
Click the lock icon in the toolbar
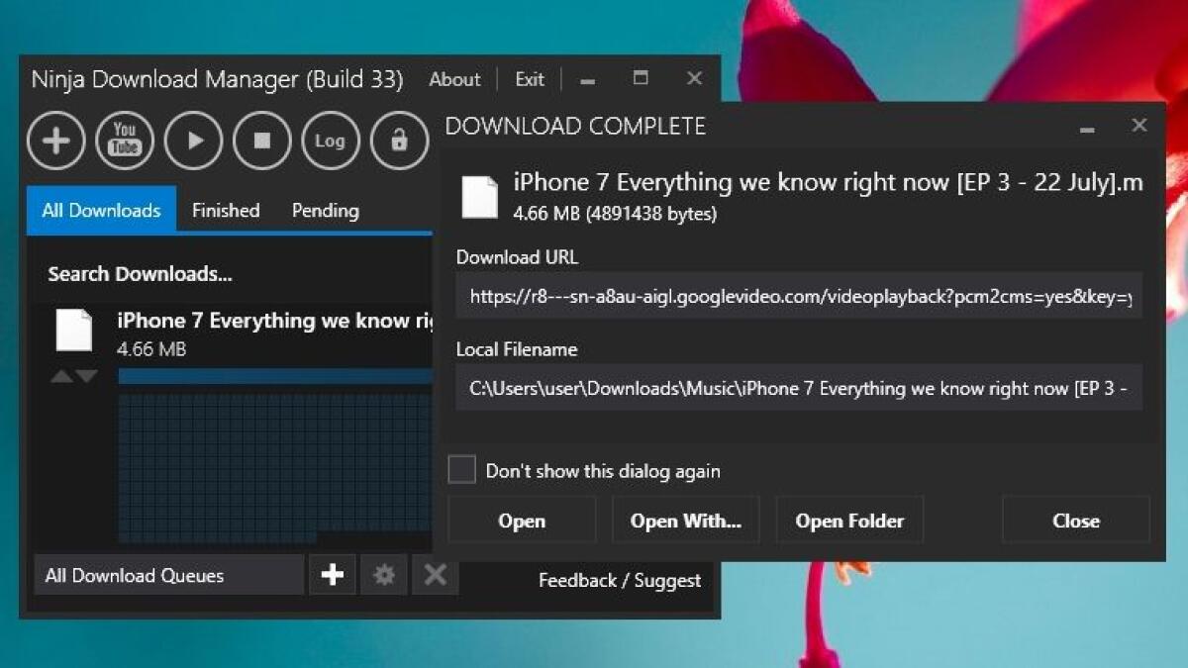(x=398, y=141)
